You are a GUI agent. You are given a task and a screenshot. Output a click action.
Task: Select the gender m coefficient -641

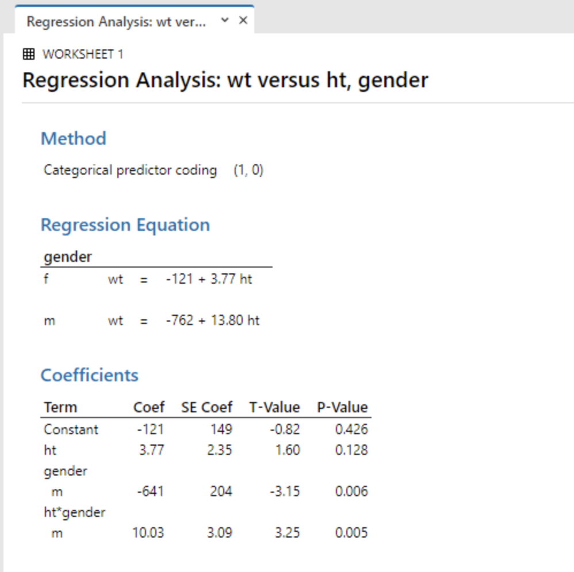tap(148, 491)
